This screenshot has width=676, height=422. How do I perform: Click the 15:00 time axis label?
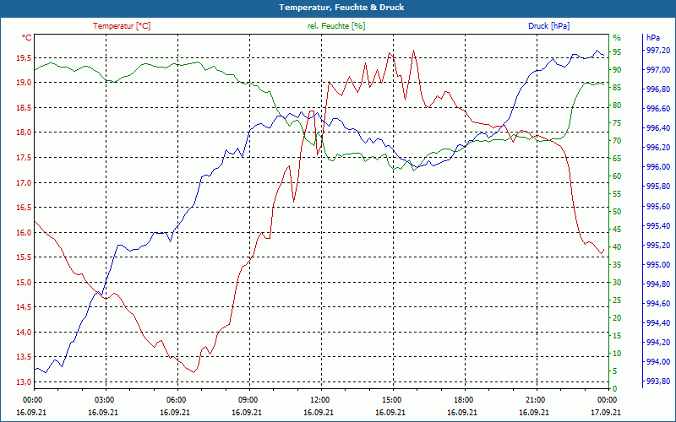(x=390, y=399)
